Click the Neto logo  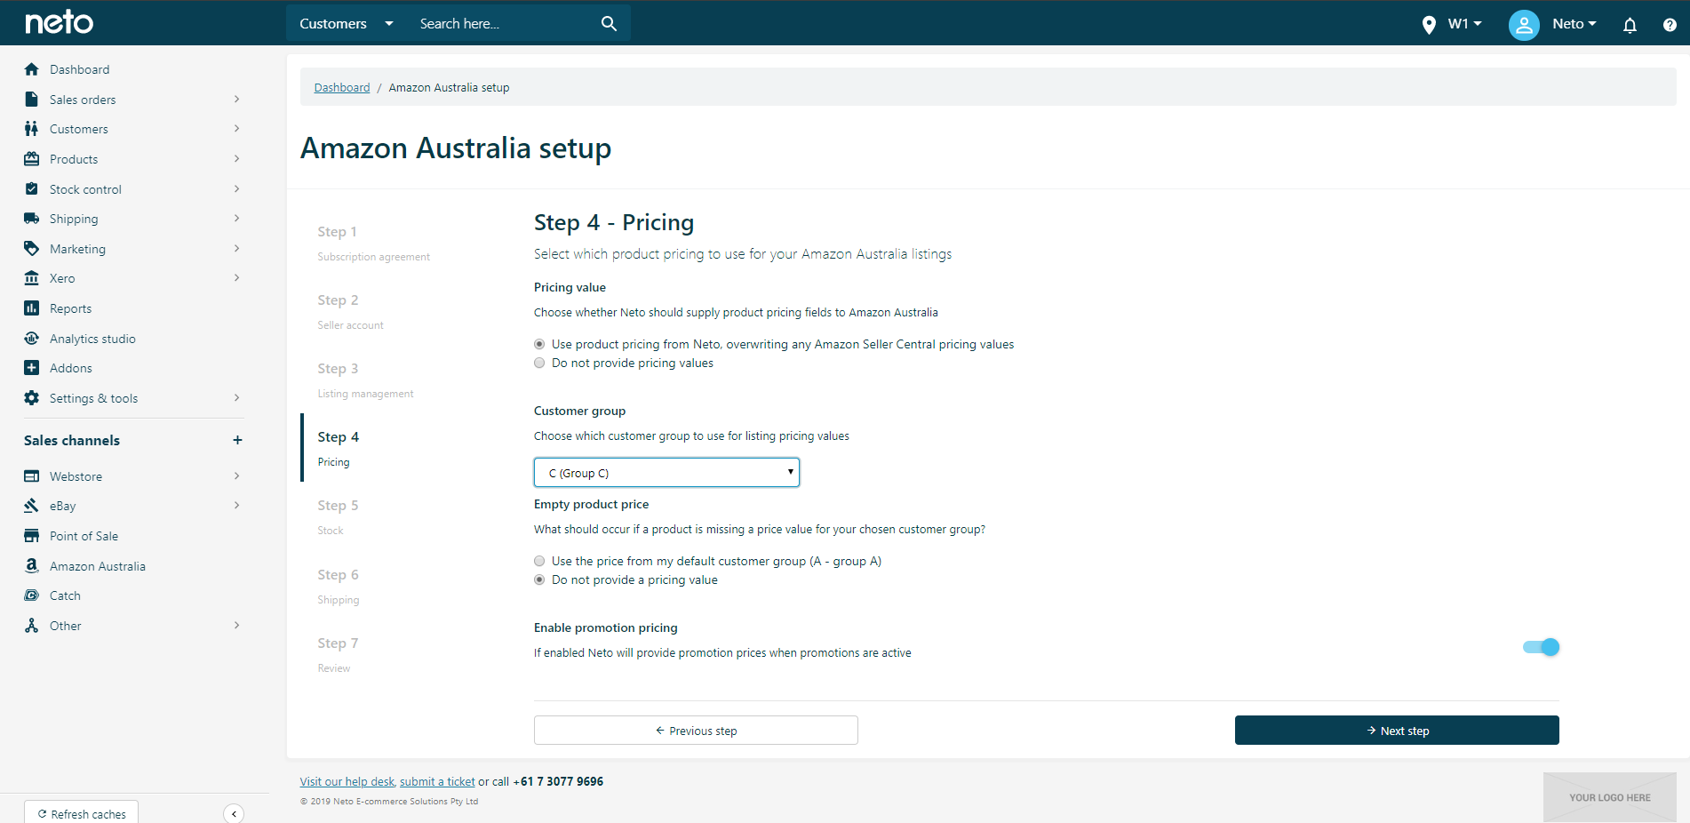[59, 22]
